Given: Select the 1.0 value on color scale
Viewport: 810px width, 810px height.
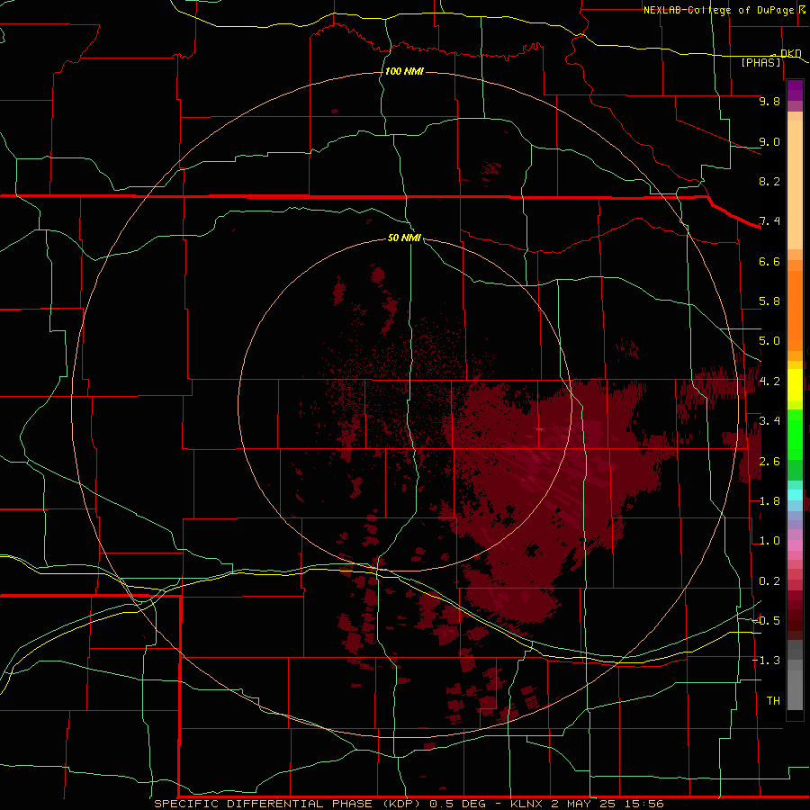Looking at the screenshot, I should (x=769, y=541).
